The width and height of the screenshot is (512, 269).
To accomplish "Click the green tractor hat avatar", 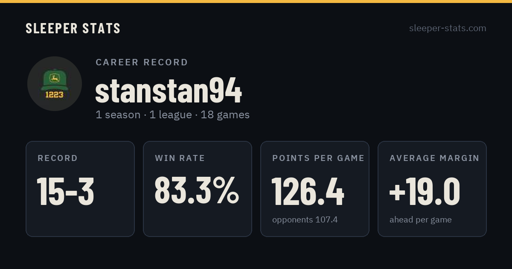I will pyautogui.click(x=55, y=84).
